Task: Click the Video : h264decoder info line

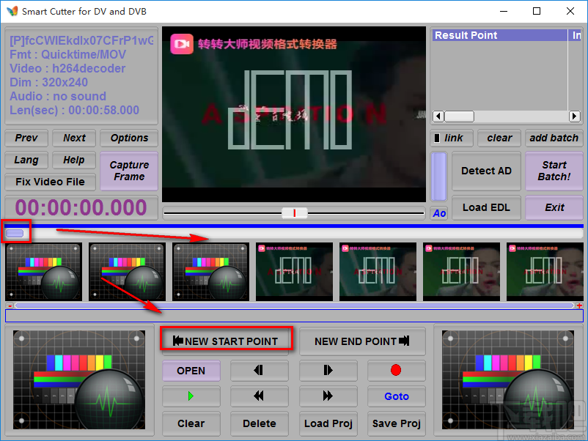Action: [x=67, y=68]
